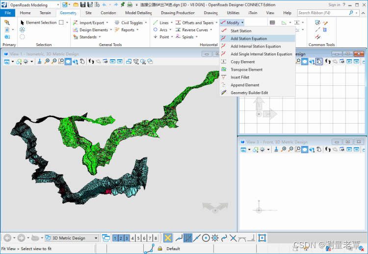Click the Print icon in quick access toolbar
The image size is (368, 254).
130,4
